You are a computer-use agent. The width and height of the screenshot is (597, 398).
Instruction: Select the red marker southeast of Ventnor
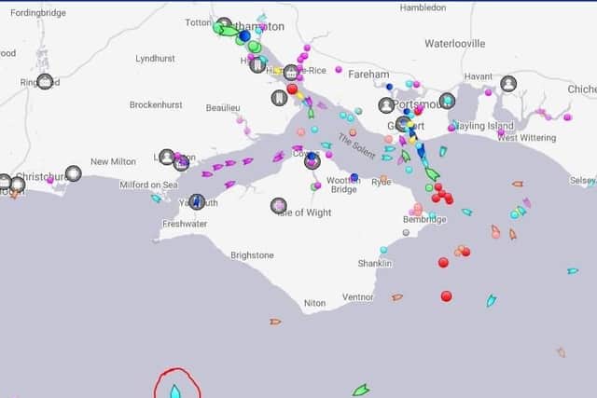click(x=446, y=296)
